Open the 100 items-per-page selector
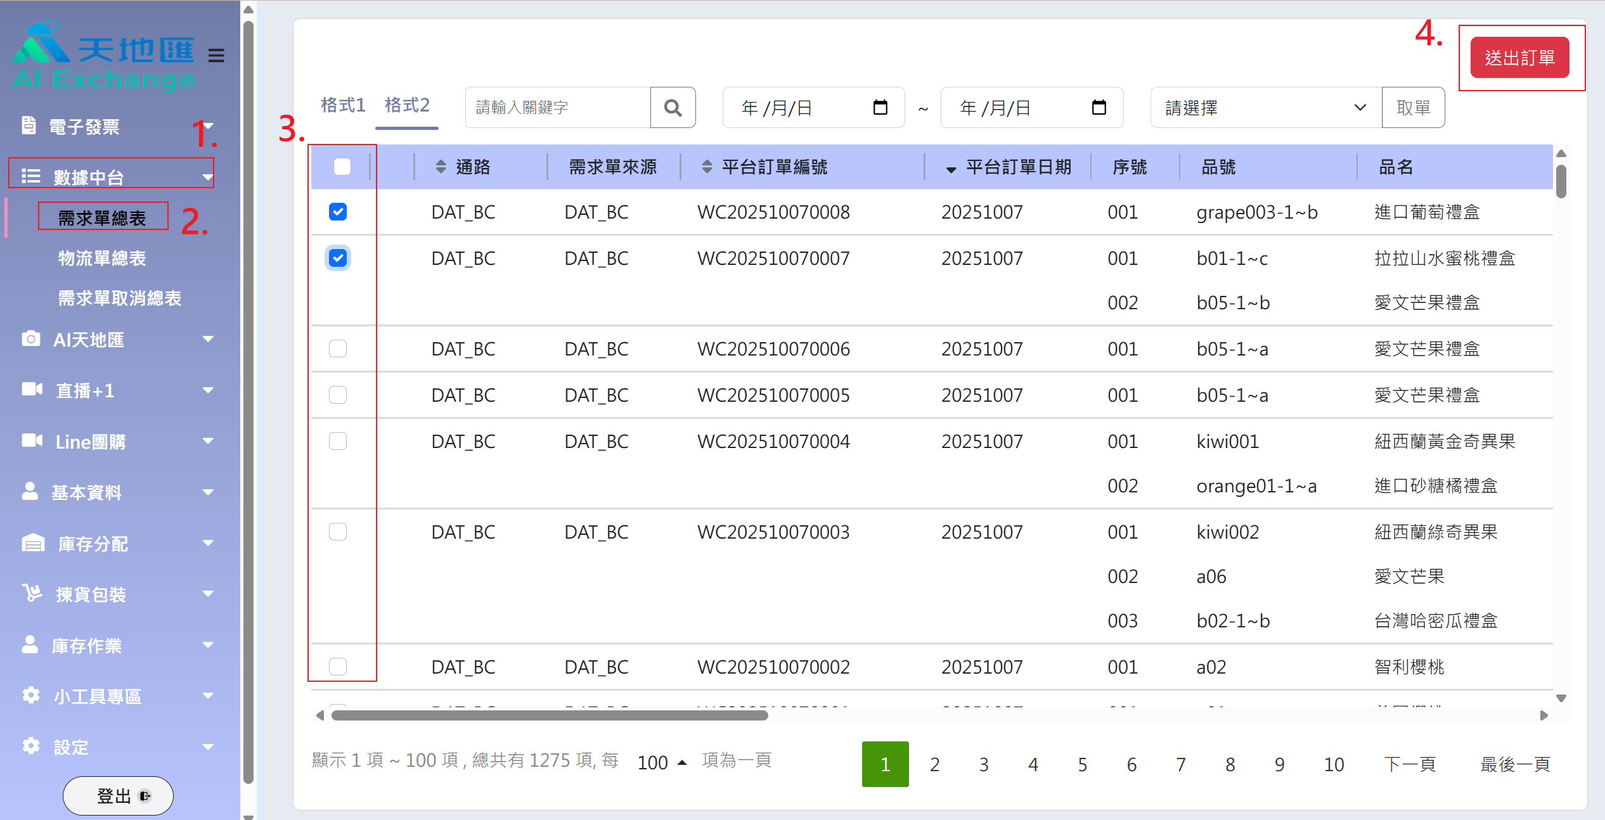Screen dimensions: 1605x820 (661, 762)
